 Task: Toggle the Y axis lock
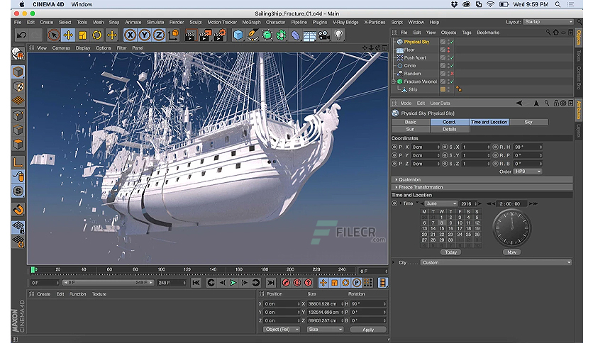click(x=145, y=35)
